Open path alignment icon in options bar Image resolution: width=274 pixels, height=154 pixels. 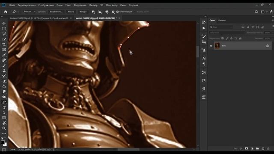(100, 12)
